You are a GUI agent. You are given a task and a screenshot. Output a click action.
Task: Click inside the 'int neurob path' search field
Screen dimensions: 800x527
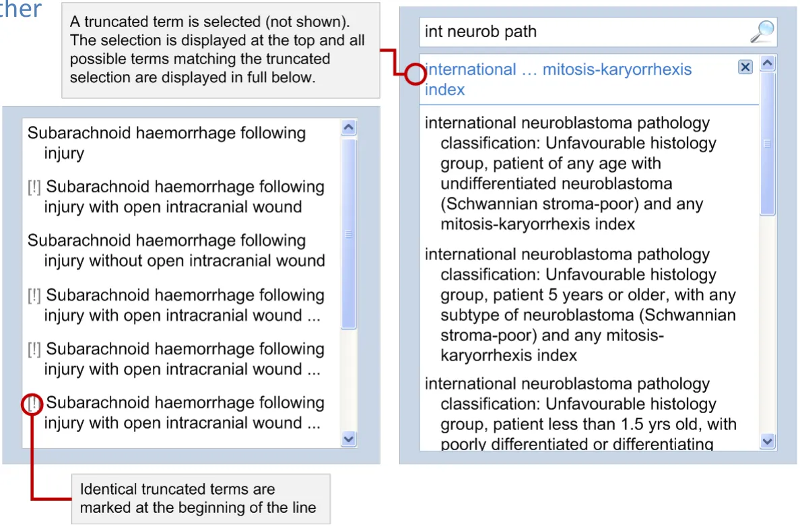579,32
